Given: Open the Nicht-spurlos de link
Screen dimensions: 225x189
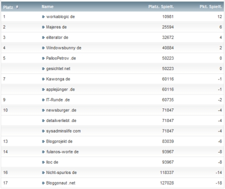Looking at the screenshot, I should pos(61,172).
